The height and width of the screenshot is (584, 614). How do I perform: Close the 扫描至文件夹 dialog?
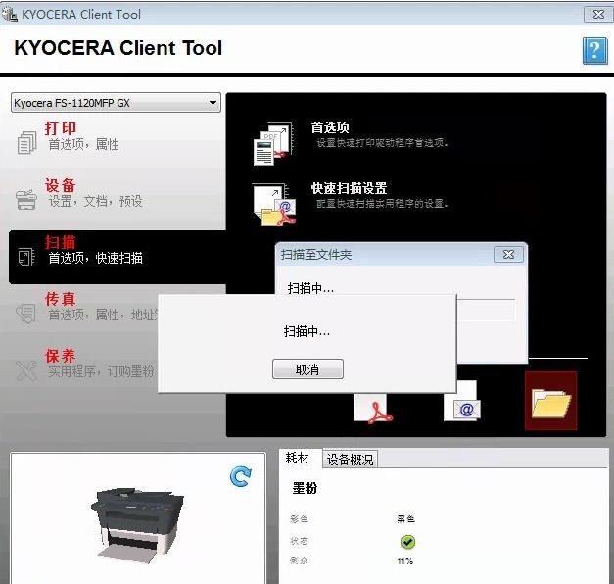pos(508,255)
